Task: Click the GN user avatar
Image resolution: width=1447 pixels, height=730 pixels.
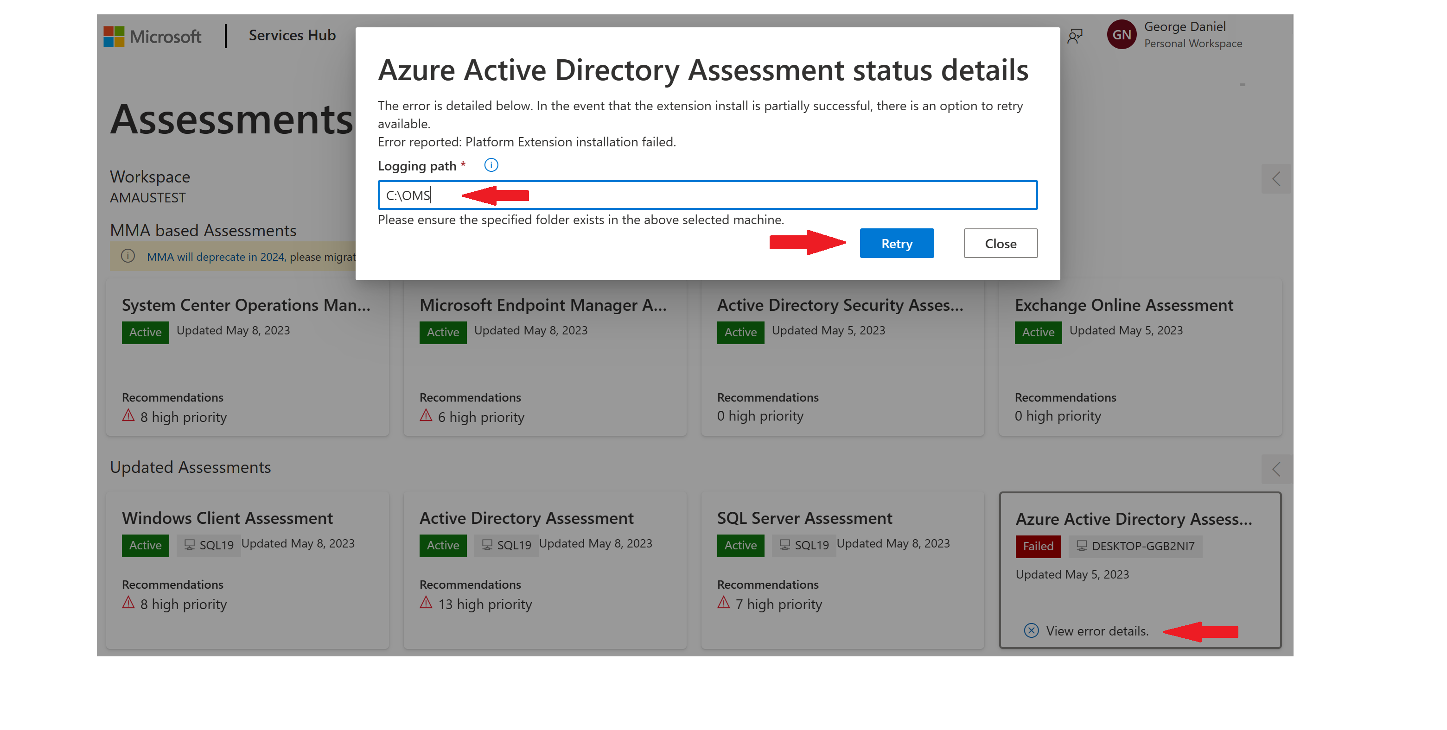Action: (x=1122, y=35)
